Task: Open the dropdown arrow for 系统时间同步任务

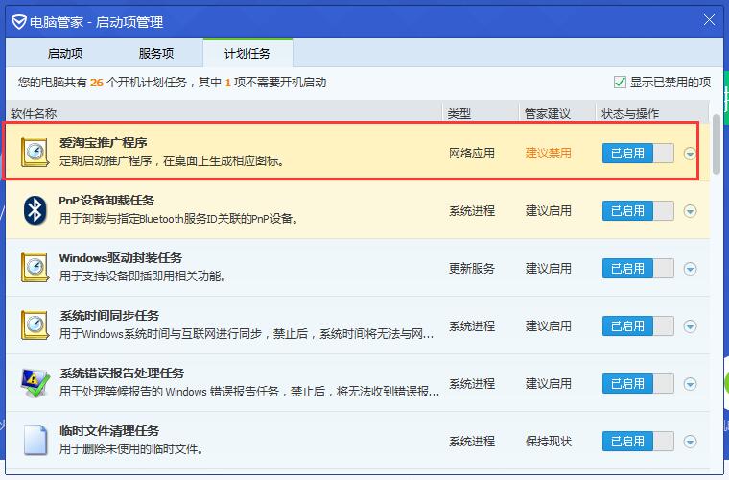Action: point(690,326)
